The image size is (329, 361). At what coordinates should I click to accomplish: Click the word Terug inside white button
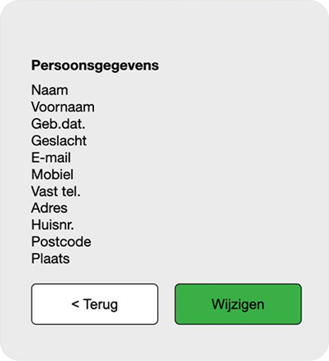(x=101, y=305)
